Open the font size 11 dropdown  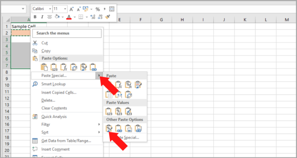pos(65,9)
